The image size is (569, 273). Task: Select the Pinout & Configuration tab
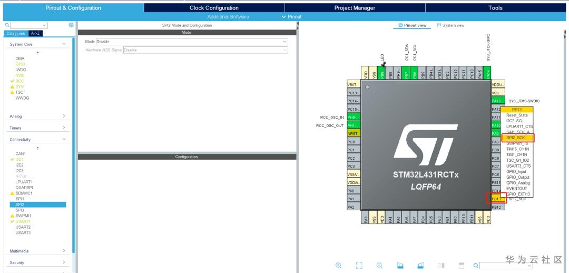[x=73, y=7]
